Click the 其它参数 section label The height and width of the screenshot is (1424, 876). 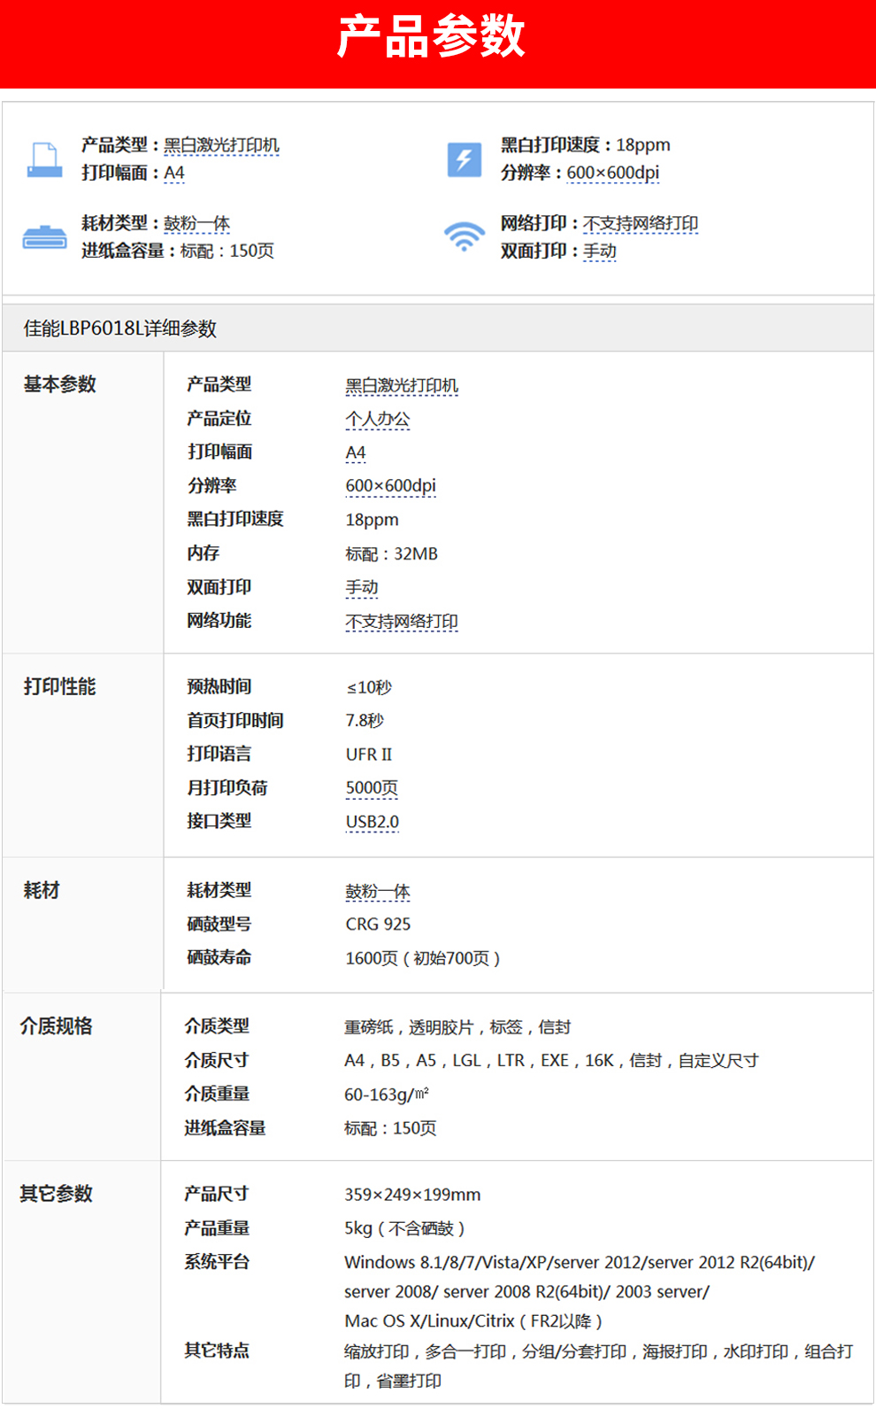[x=57, y=1194]
